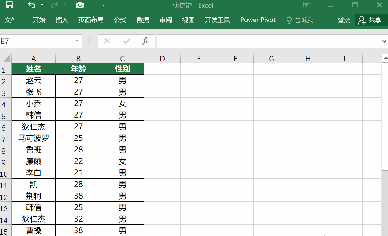The image size is (388, 236).
Task: Click the vertical scrollbar track
Action: (385, 203)
